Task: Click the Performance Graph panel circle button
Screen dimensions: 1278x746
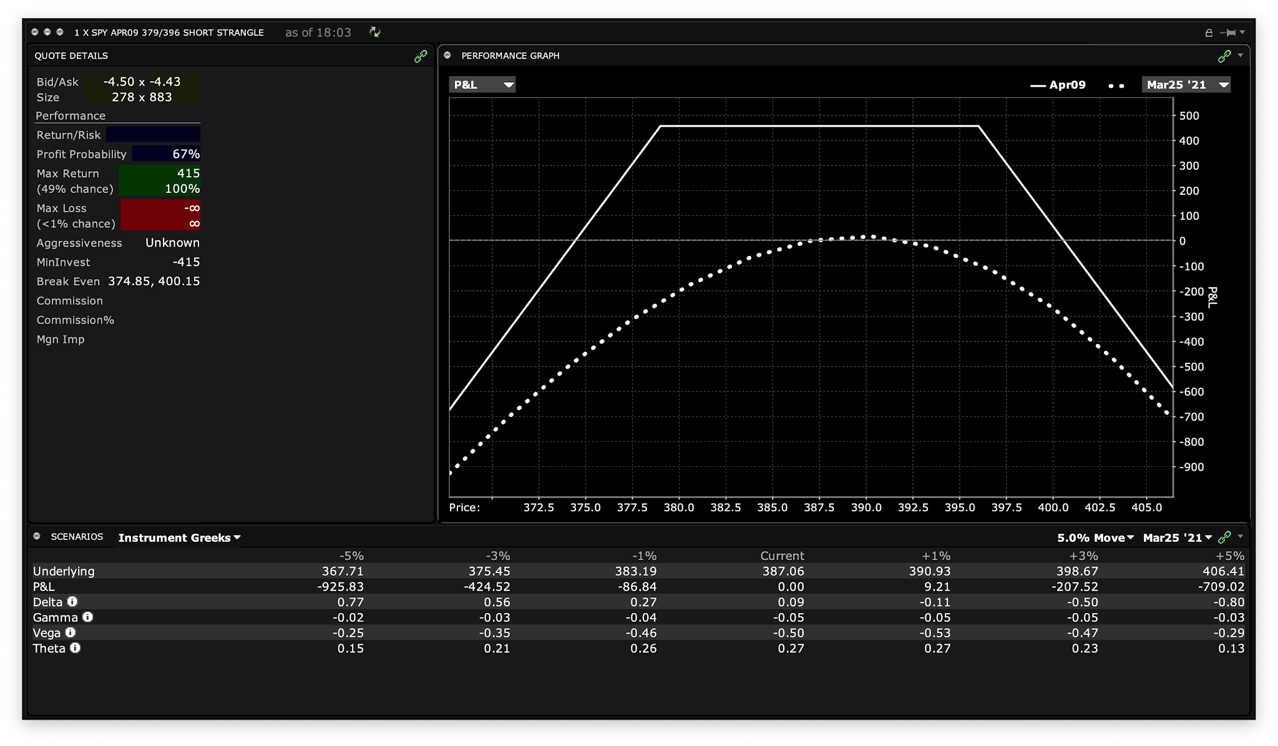Action: click(447, 55)
